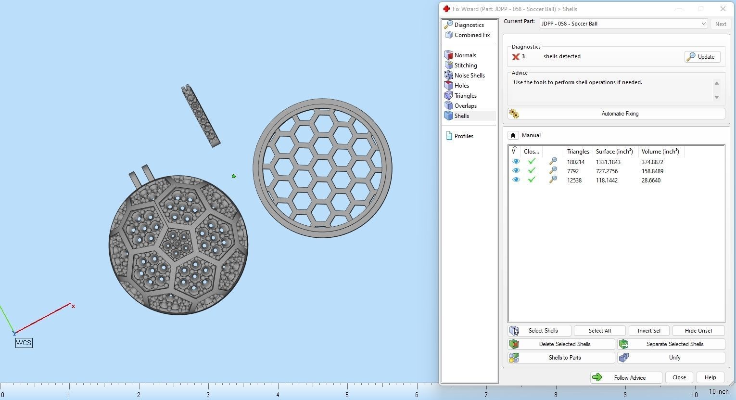Sort shell list by Triangles column

pos(578,152)
